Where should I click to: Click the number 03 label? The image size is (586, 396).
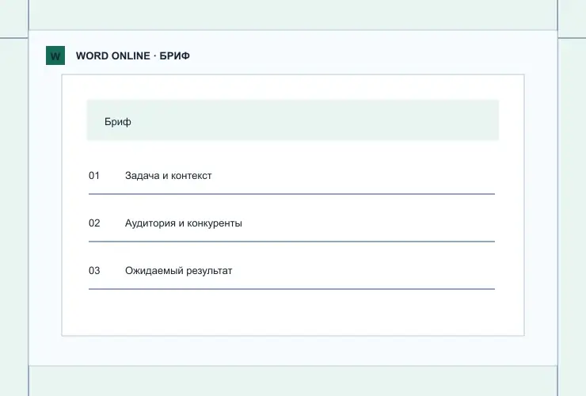click(94, 271)
